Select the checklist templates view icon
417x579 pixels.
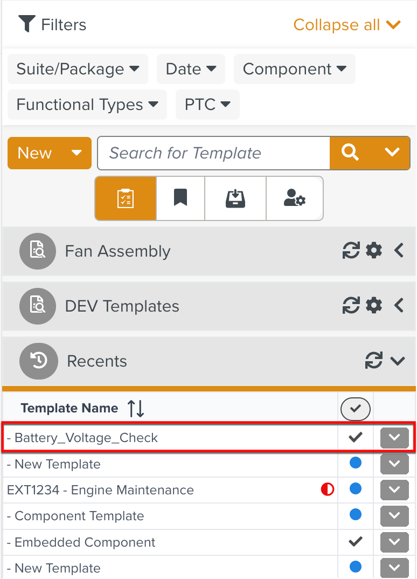click(126, 198)
